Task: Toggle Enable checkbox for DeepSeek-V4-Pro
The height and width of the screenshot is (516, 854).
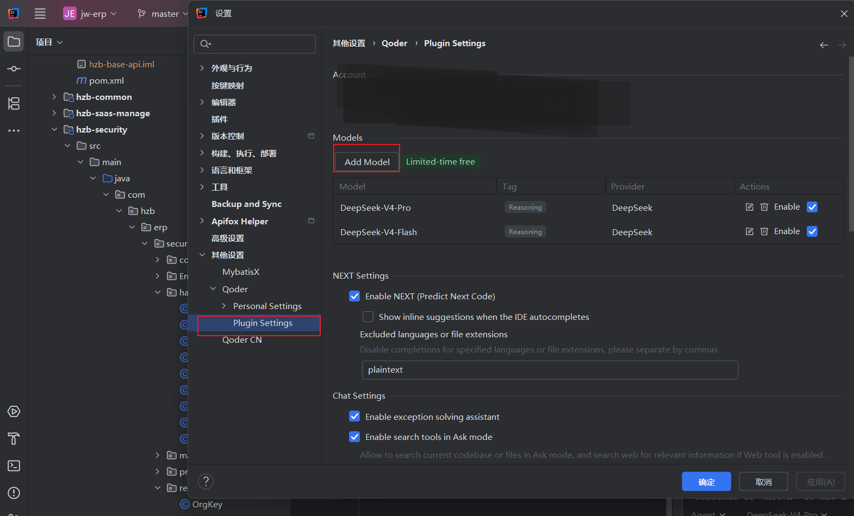Action: (812, 207)
